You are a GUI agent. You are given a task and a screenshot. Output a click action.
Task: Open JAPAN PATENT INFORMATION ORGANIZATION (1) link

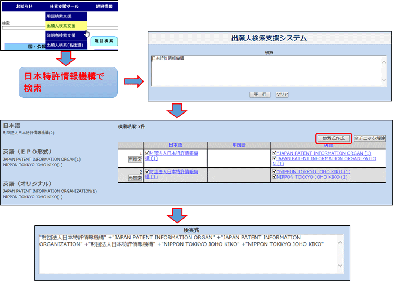click(x=326, y=158)
